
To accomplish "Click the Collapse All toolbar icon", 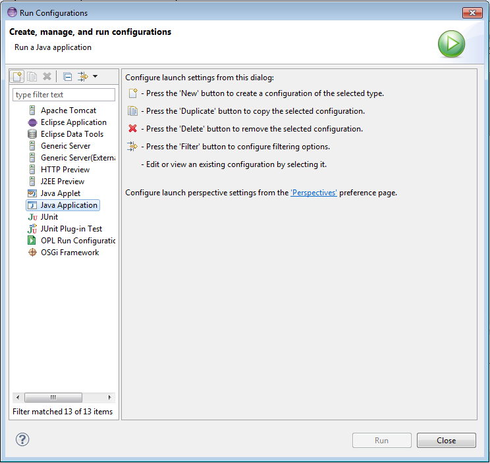I will coord(67,76).
